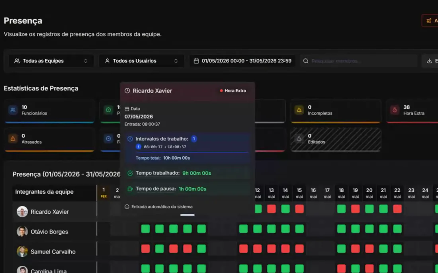The width and height of the screenshot is (438, 273).
Task: Click the red timer icon on the Hora Extra card
Action: point(395,110)
